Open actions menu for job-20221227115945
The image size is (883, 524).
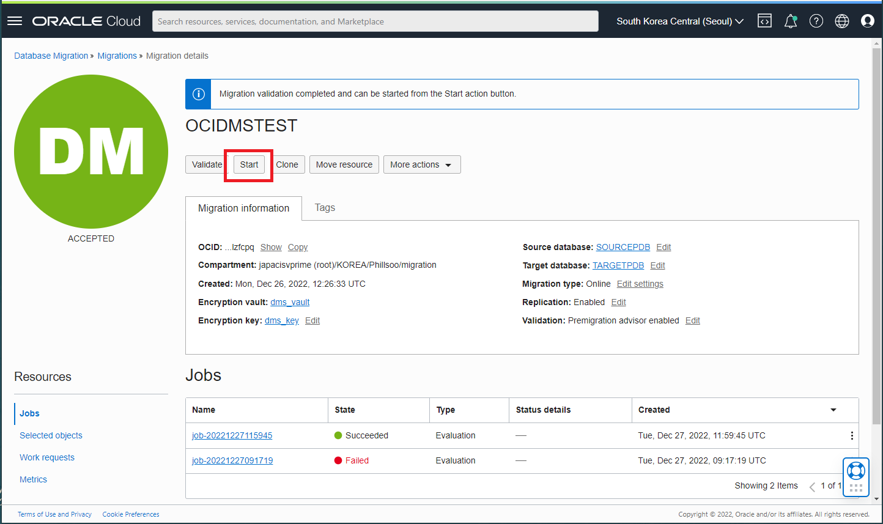coord(852,436)
